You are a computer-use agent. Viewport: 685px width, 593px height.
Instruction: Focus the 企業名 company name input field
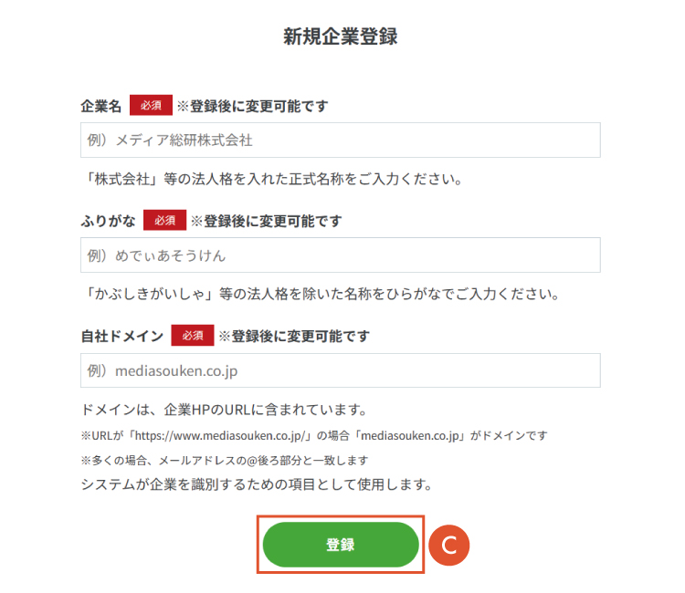point(340,140)
